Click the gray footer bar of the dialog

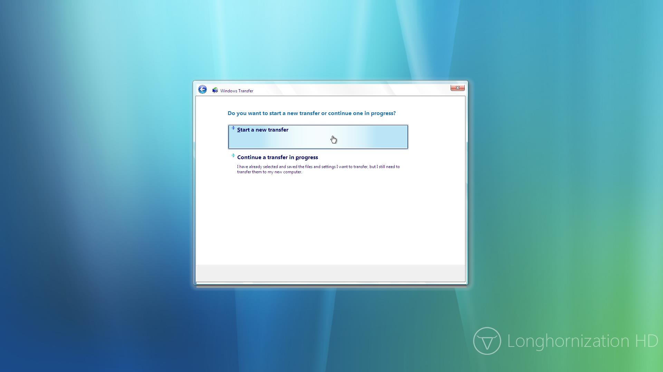tap(330, 273)
